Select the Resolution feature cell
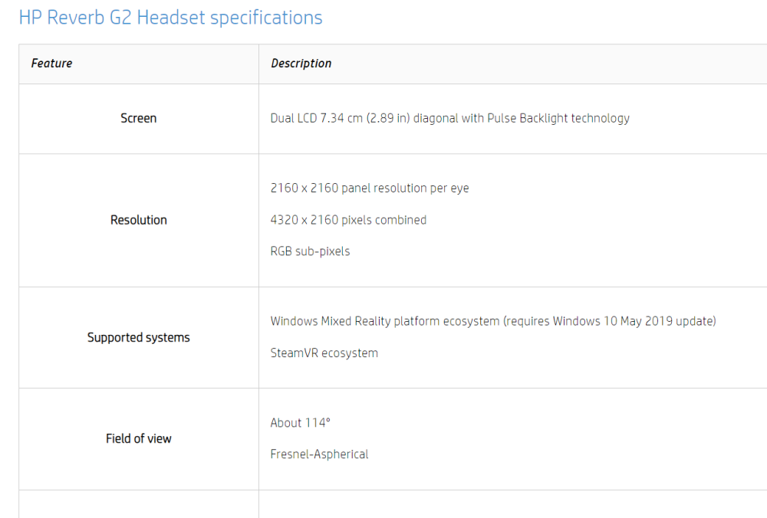 (138, 220)
